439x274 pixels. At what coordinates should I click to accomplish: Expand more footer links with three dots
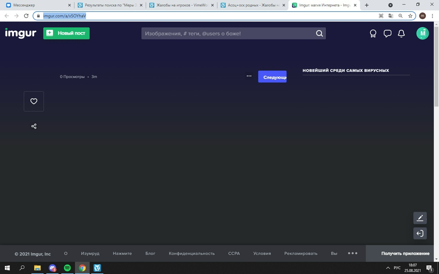pos(353,253)
